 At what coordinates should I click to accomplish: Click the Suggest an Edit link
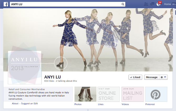point(29,104)
